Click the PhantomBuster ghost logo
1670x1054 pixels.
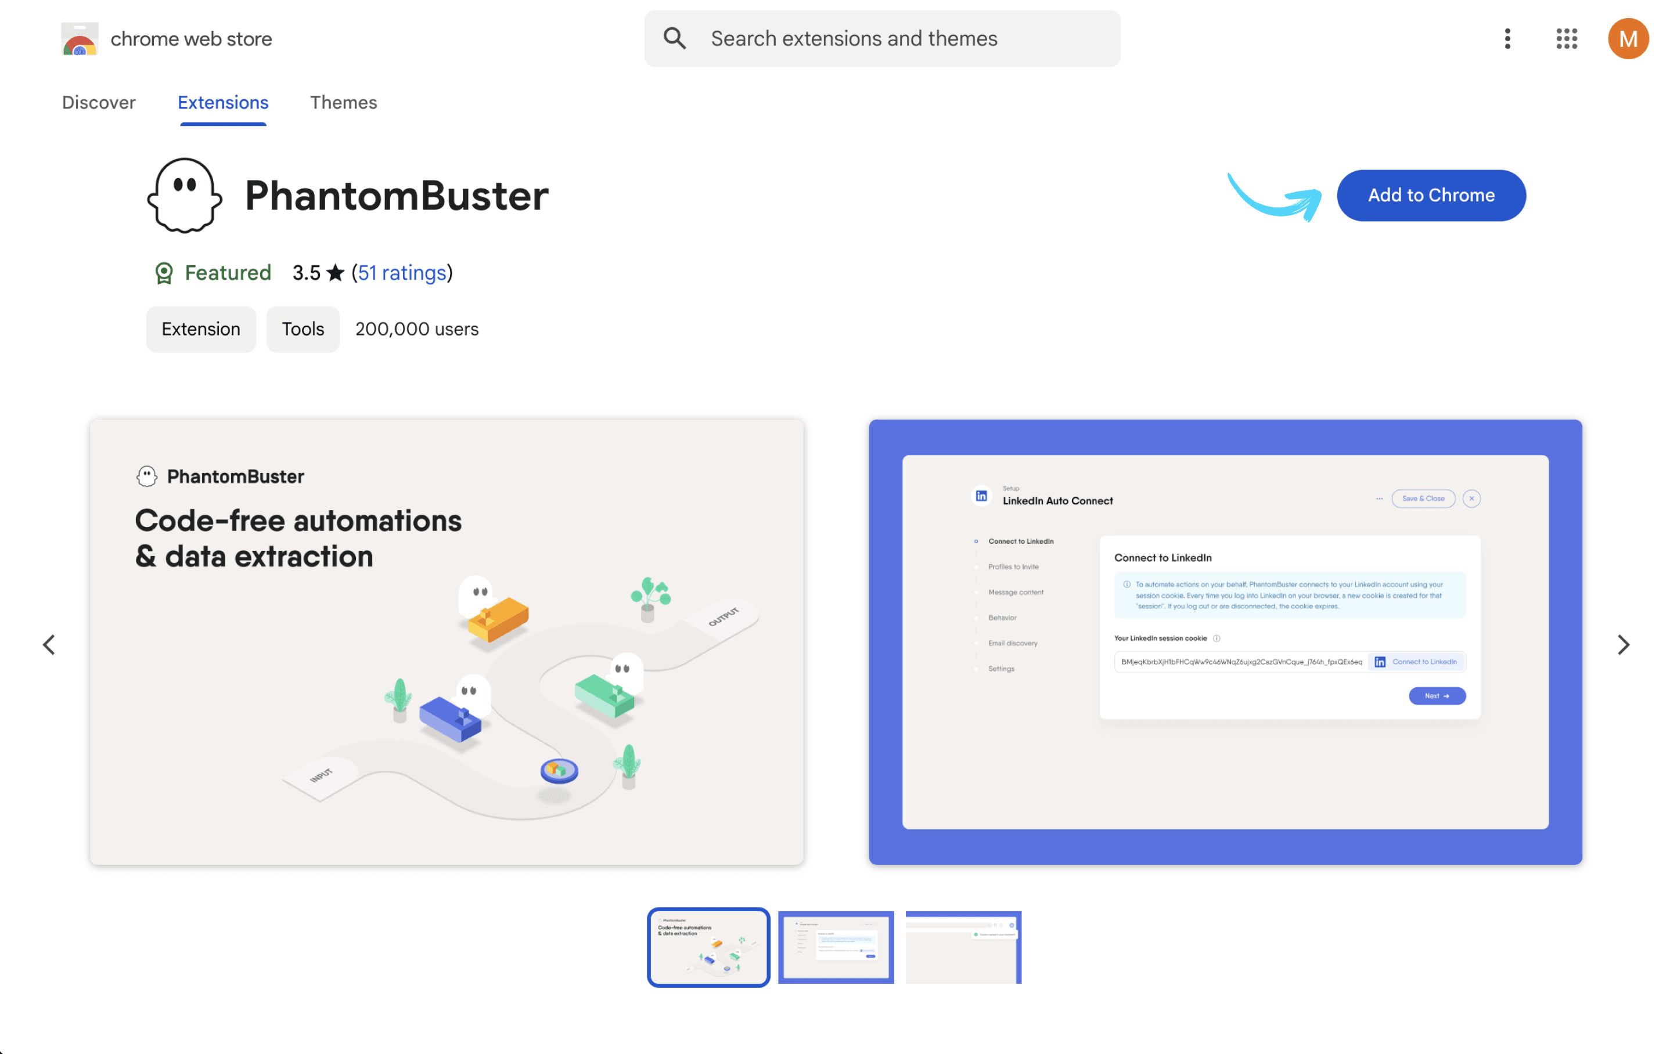[185, 195]
